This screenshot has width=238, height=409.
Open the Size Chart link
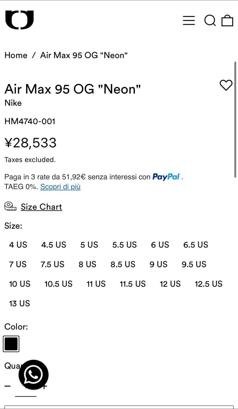tap(41, 207)
